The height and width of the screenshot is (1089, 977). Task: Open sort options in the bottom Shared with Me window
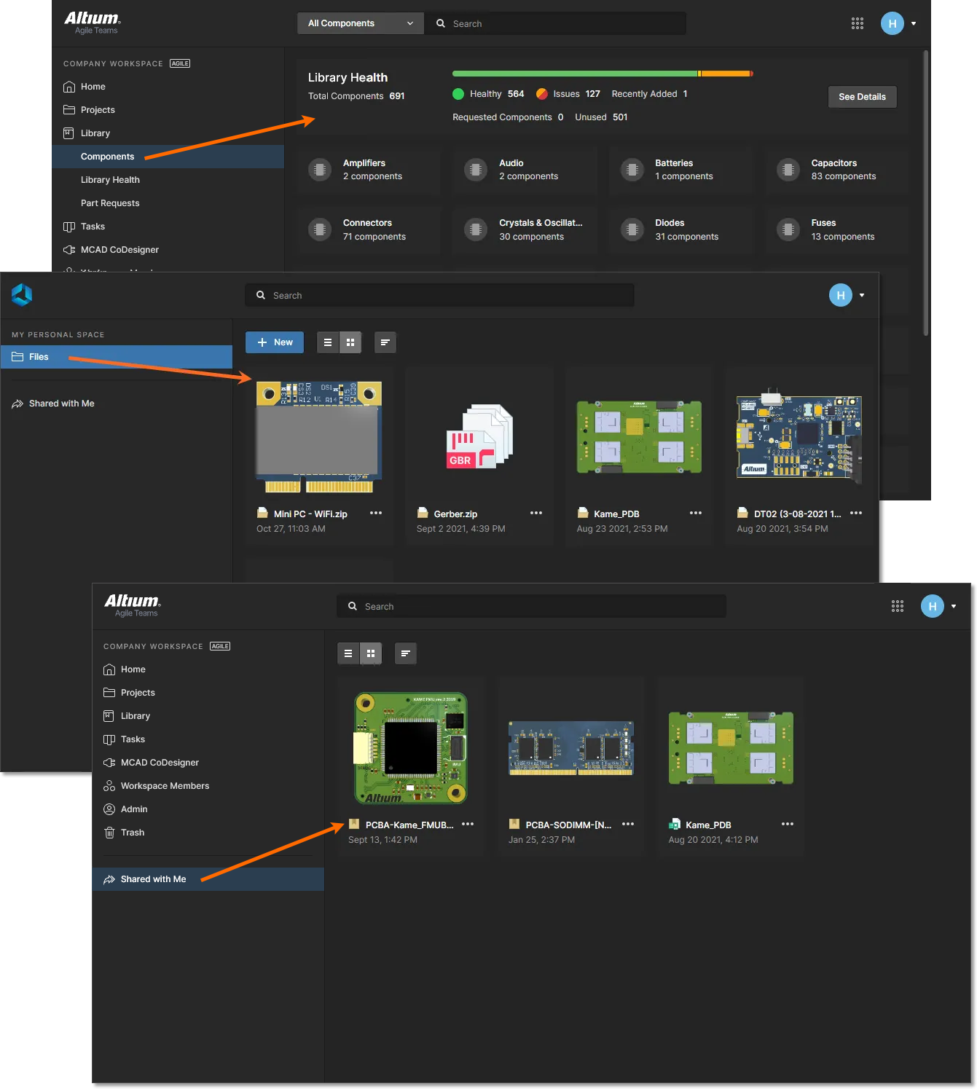406,653
